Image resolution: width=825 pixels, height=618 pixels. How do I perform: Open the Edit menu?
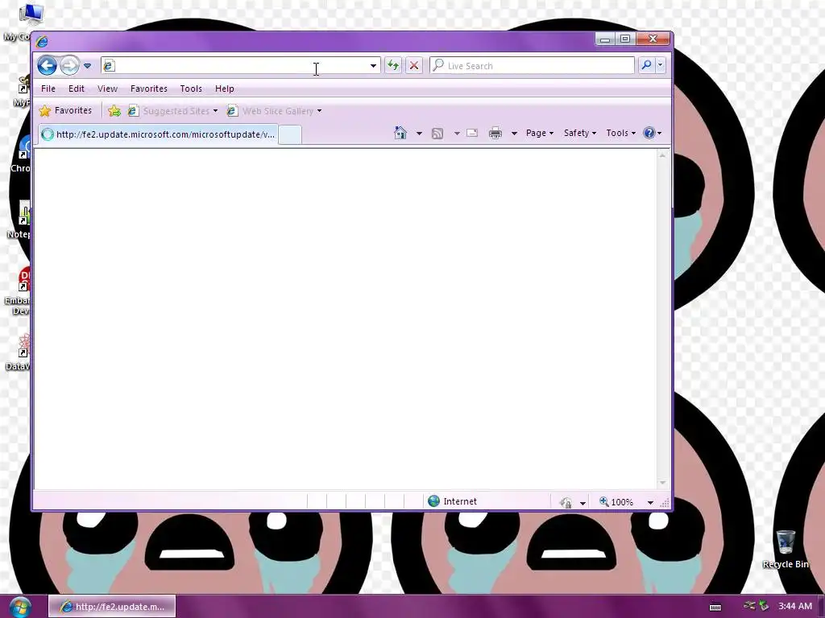coord(77,89)
